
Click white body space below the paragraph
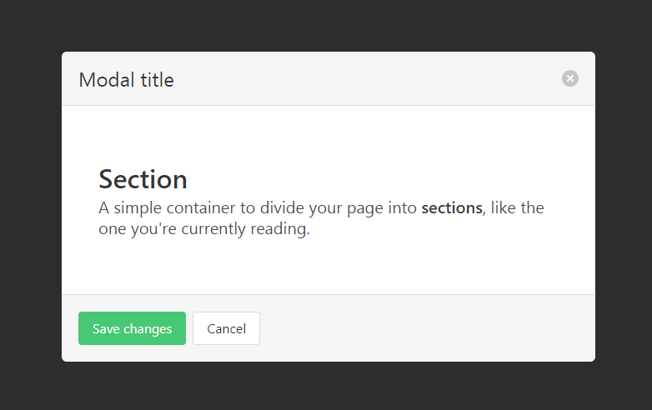(x=329, y=267)
